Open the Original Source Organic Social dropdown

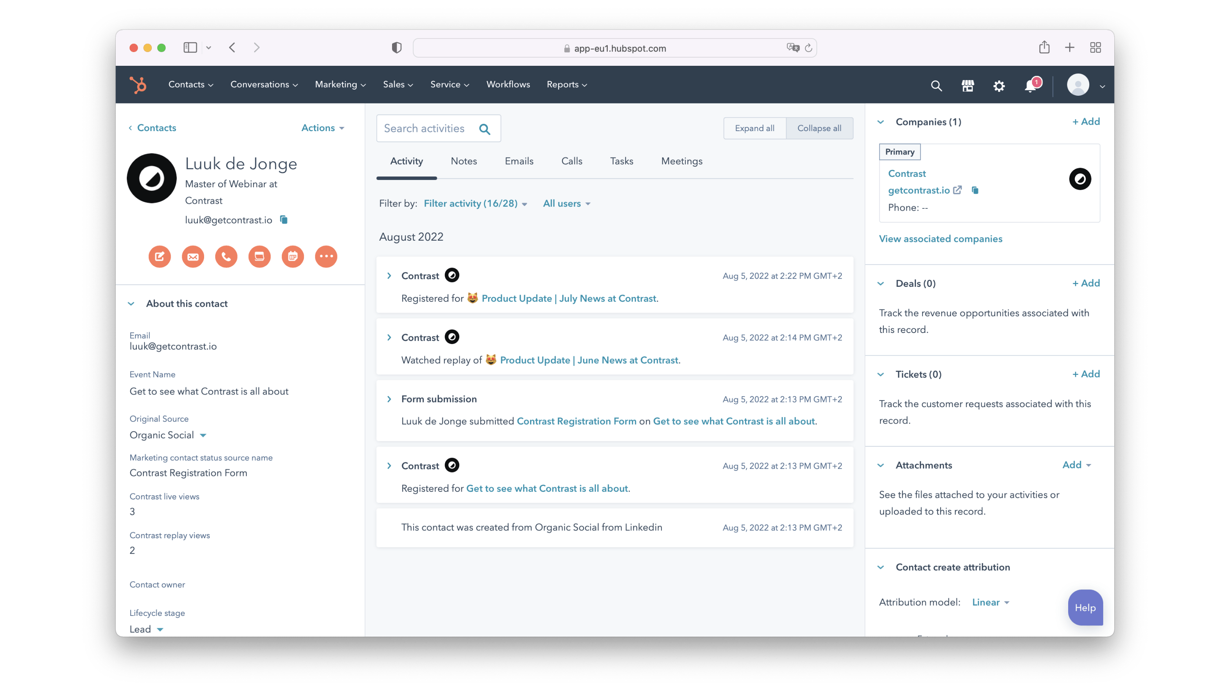click(x=168, y=435)
